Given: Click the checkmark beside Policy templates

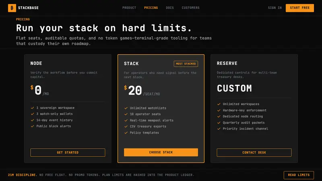Looking at the screenshot, I should pyautogui.click(x=126, y=133).
